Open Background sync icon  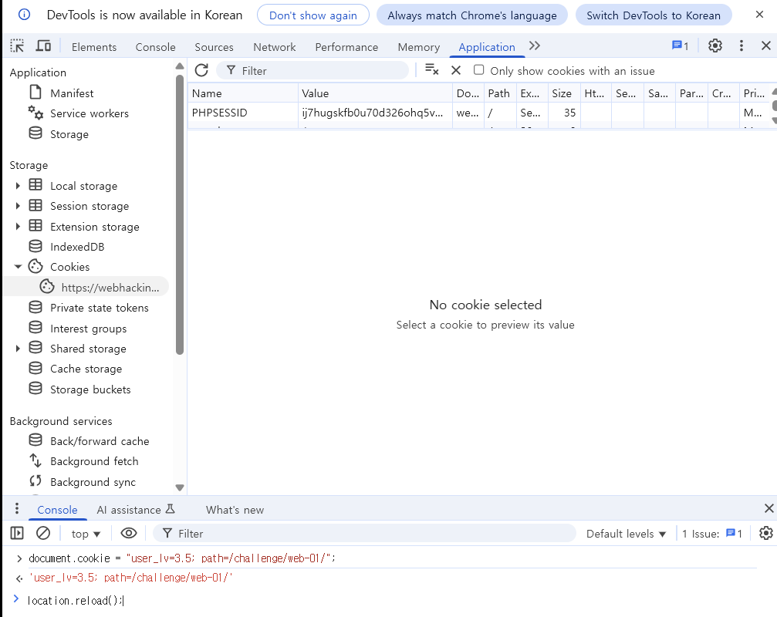[x=35, y=480]
